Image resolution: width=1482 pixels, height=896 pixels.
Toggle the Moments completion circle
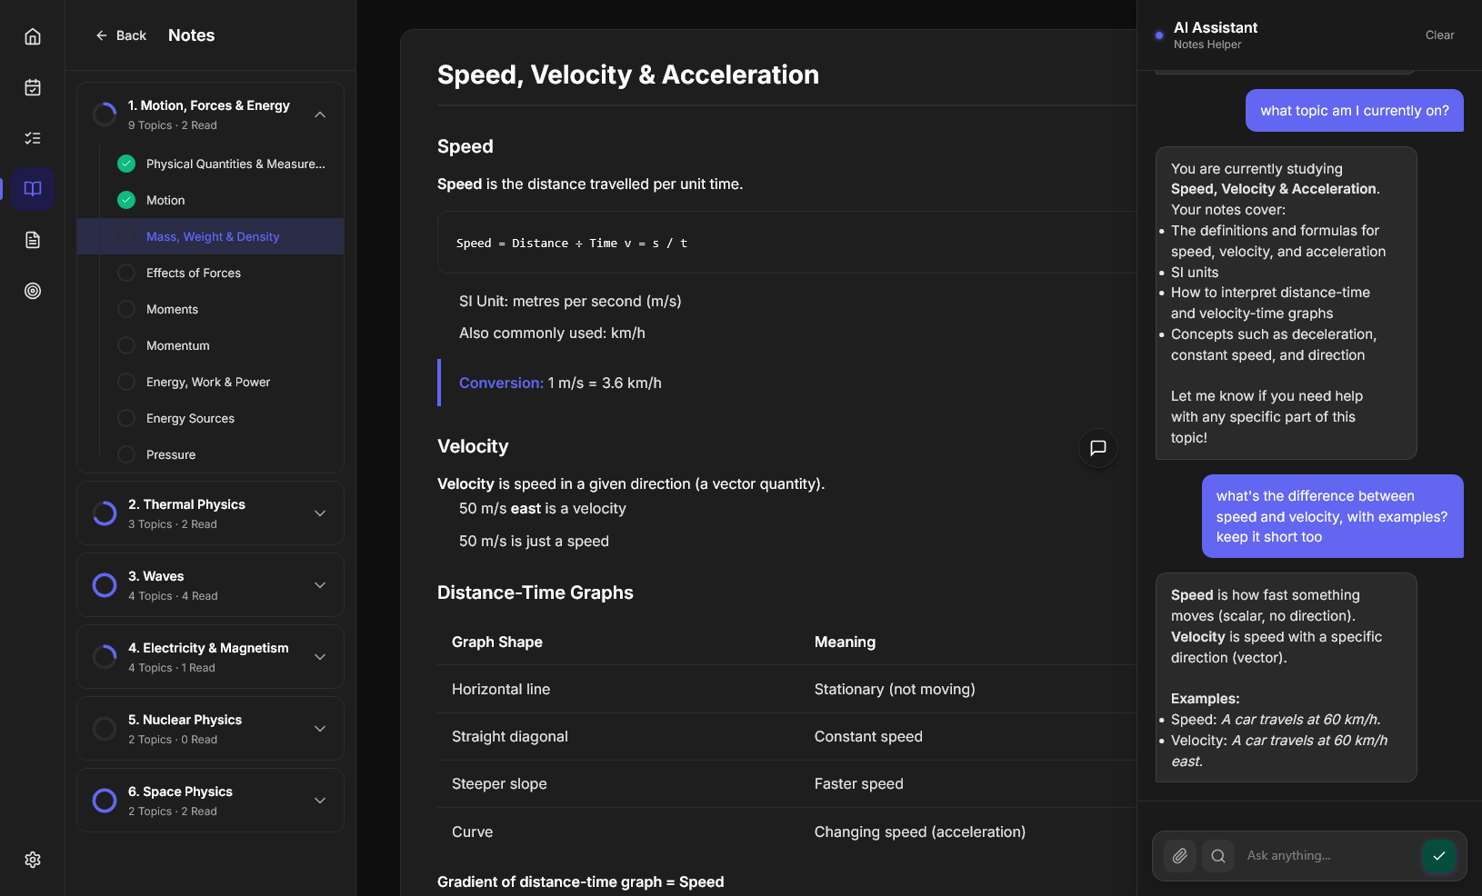point(126,309)
